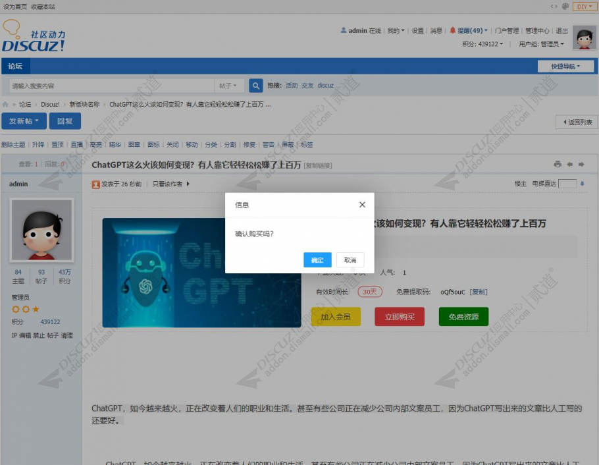Return via 返回列表 button
This screenshot has width=599, height=465.
pyautogui.click(x=577, y=122)
